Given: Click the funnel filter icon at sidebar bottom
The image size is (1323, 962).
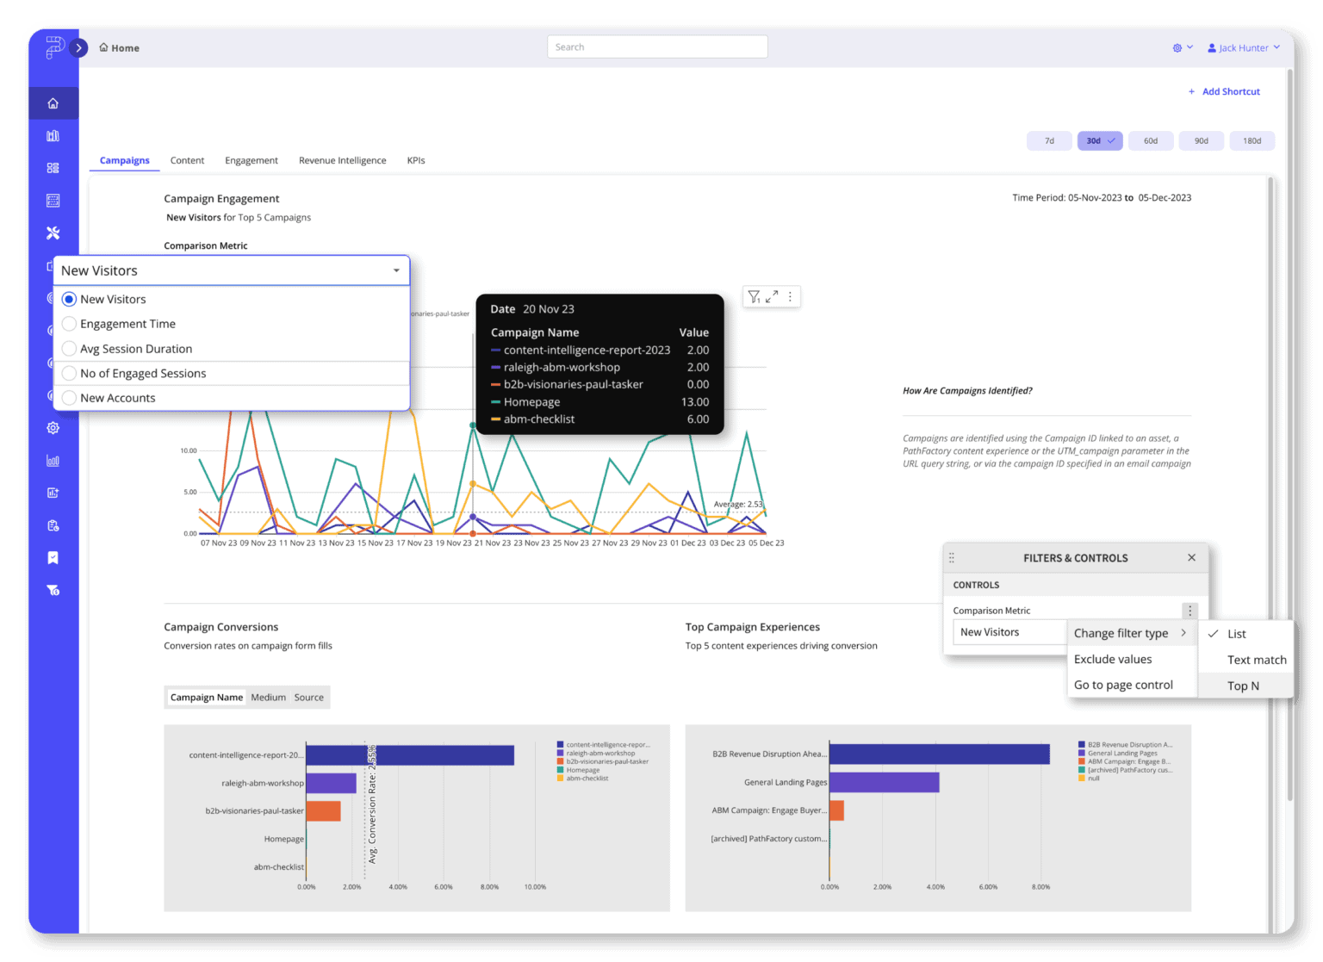Looking at the screenshot, I should (x=53, y=590).
